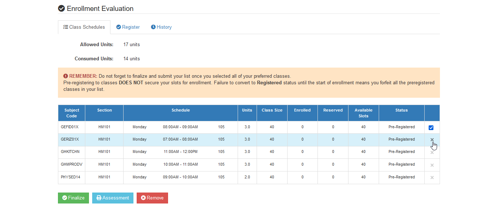Open the History tab
Image resolution: width=495 pixels, height=210 pixels.
pyautogui.click(x=161, y=27)
